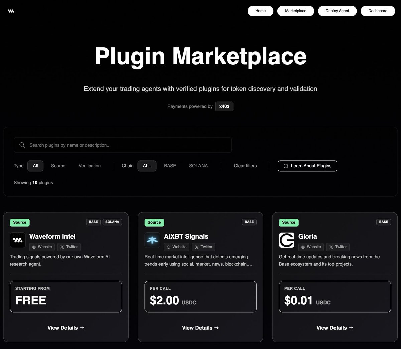Open Waveform Intel Twitter link

(69, 247)
